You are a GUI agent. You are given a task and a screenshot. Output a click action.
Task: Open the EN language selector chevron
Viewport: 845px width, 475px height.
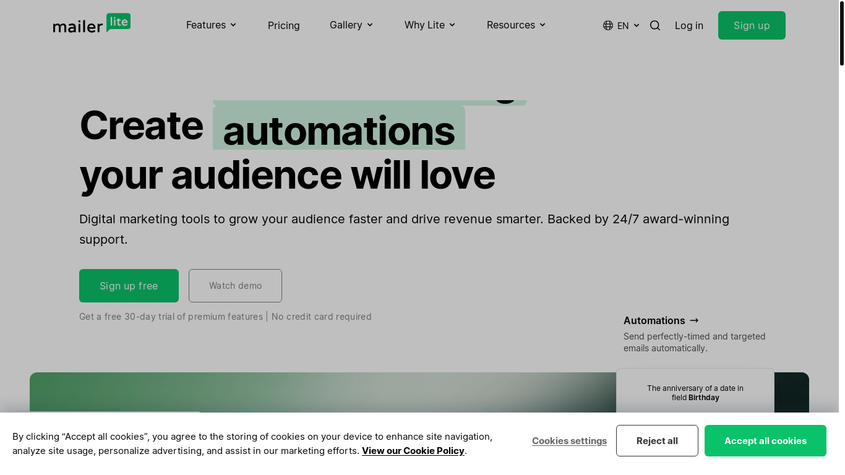pos(637,25)
